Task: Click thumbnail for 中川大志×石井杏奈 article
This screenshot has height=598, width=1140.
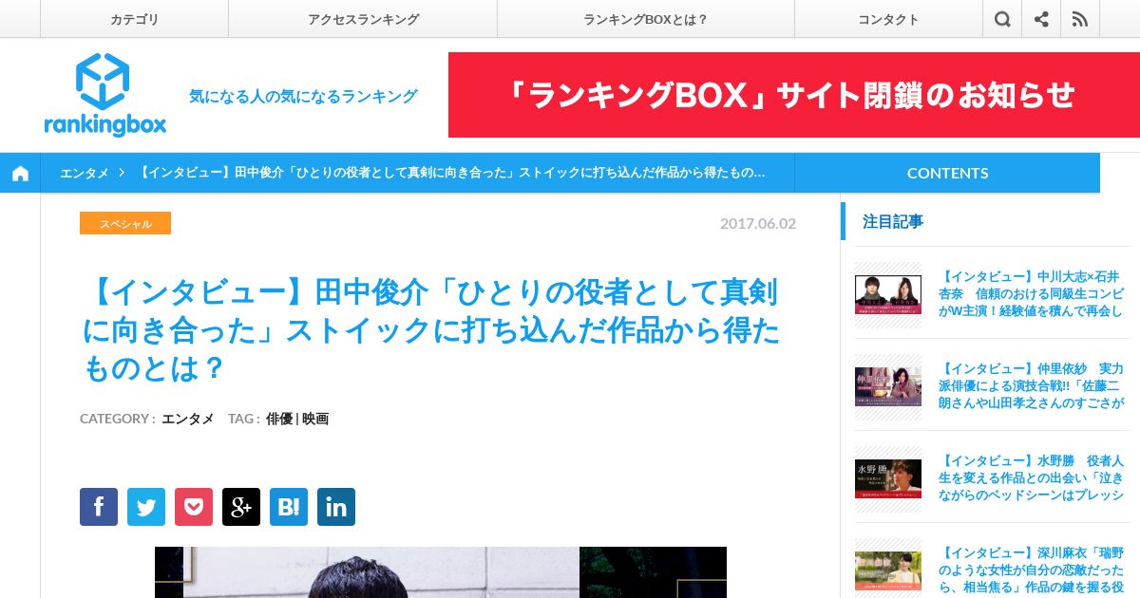Action: (888, 294)
